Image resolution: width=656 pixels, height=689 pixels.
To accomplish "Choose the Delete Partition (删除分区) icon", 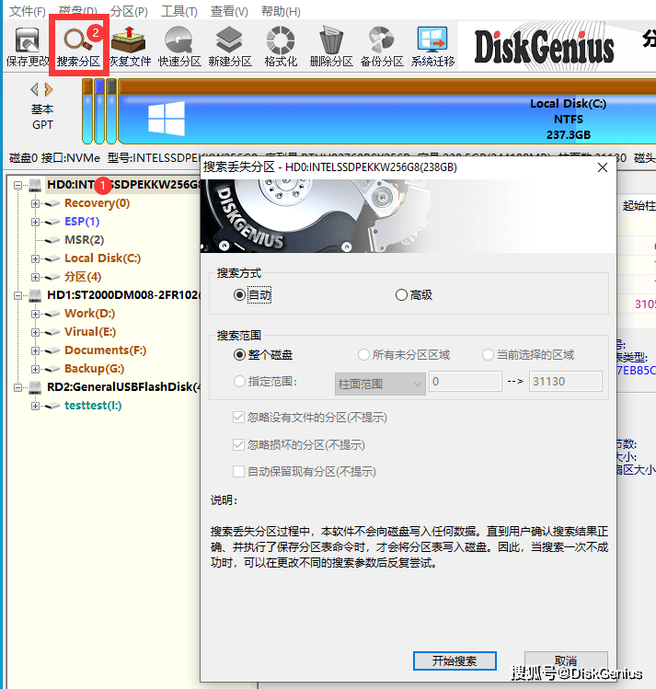I will point(331,46).
